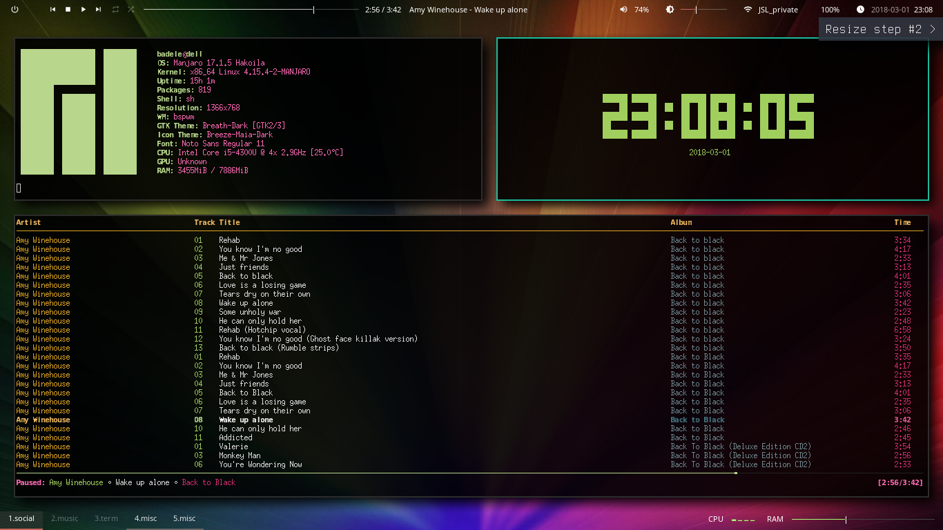Click the Album column header
Viewport: 943px width, 530px height.
point(681,222)
